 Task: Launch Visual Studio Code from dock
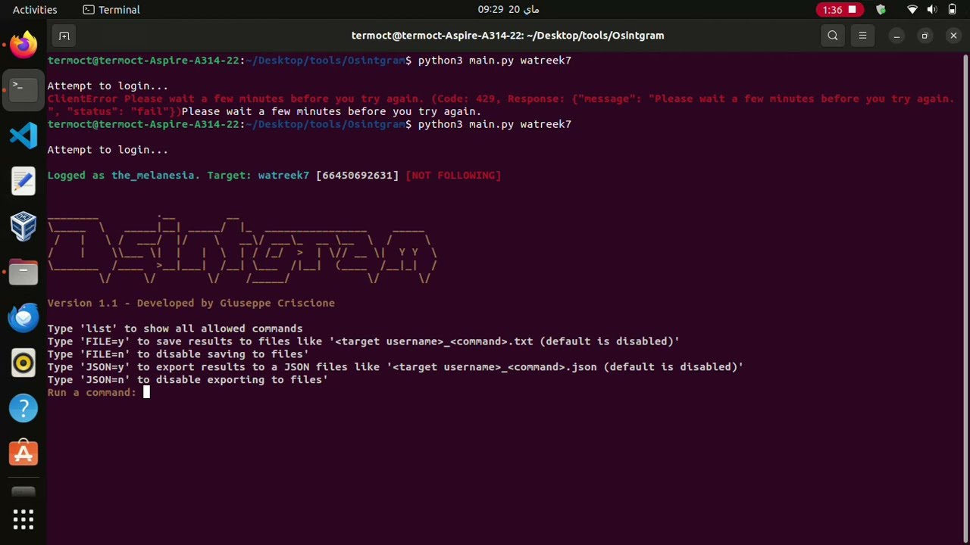pyautogui.click(x=23, y=135)
